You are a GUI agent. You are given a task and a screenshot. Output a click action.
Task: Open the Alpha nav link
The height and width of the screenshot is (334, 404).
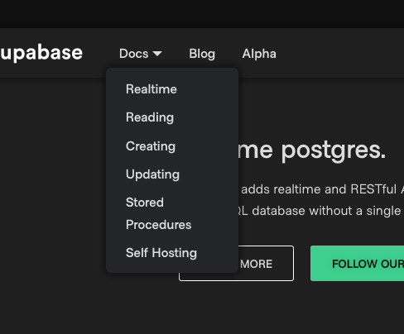pos(259,54)
